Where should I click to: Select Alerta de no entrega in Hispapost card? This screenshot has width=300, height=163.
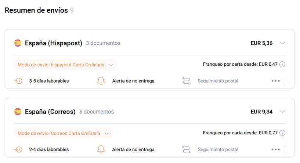click(x=133, y=81)
